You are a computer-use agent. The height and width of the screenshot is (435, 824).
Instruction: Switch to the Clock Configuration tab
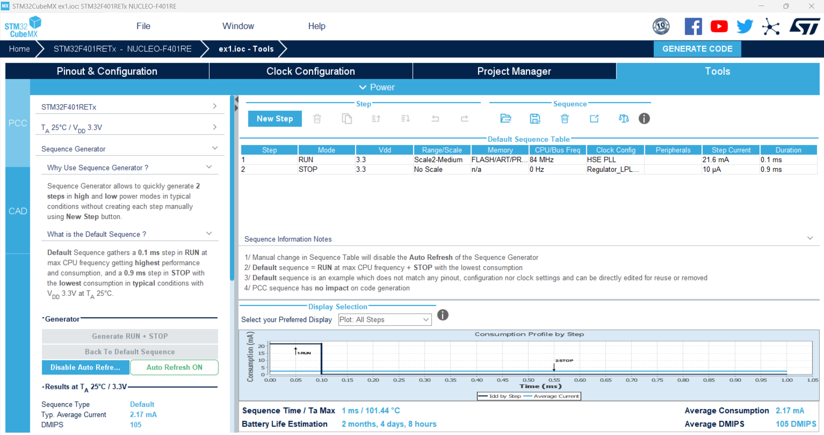click(x=311, y=71)
